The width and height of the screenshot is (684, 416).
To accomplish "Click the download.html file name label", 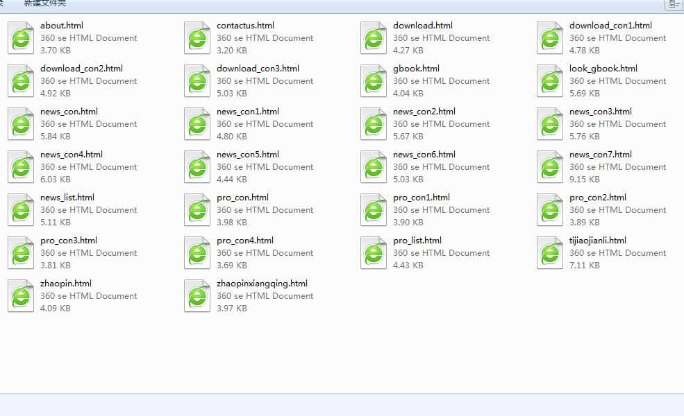I will 422,26.
